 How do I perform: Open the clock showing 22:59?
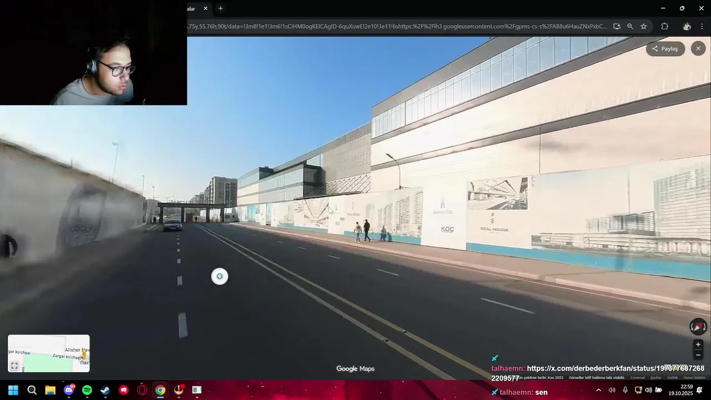(x=679, y=390)
